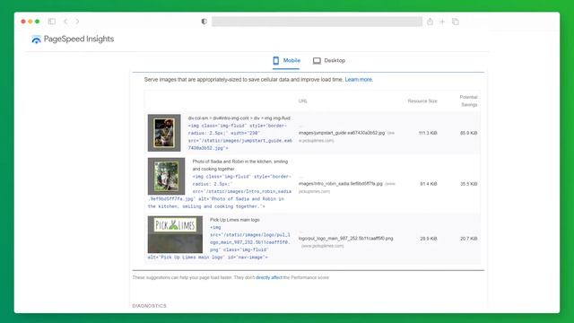574x323 pixels.
Task: Click the 28.9 KiB resource size value
Action: [429, 239]
